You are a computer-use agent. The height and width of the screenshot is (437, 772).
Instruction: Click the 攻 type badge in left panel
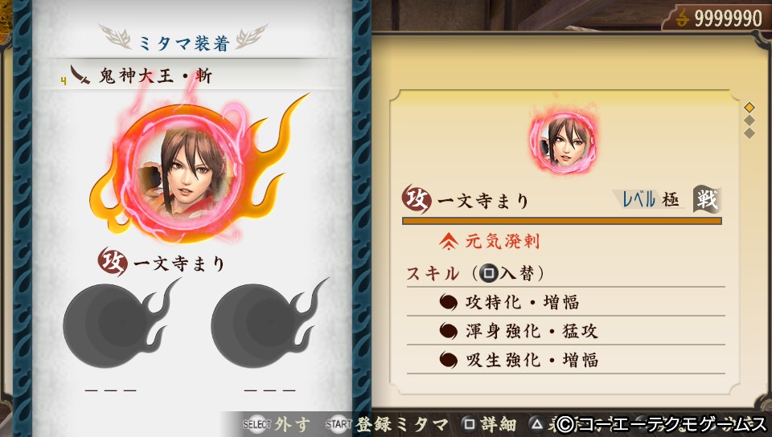113,262
